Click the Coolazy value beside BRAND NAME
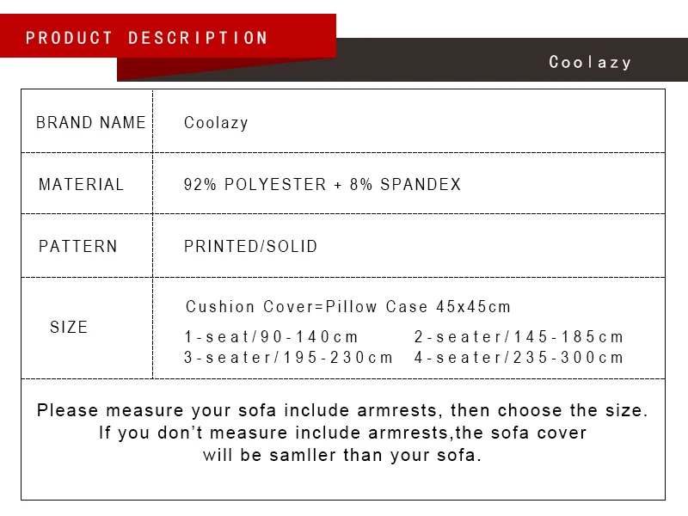 click(x=216, y=123)
